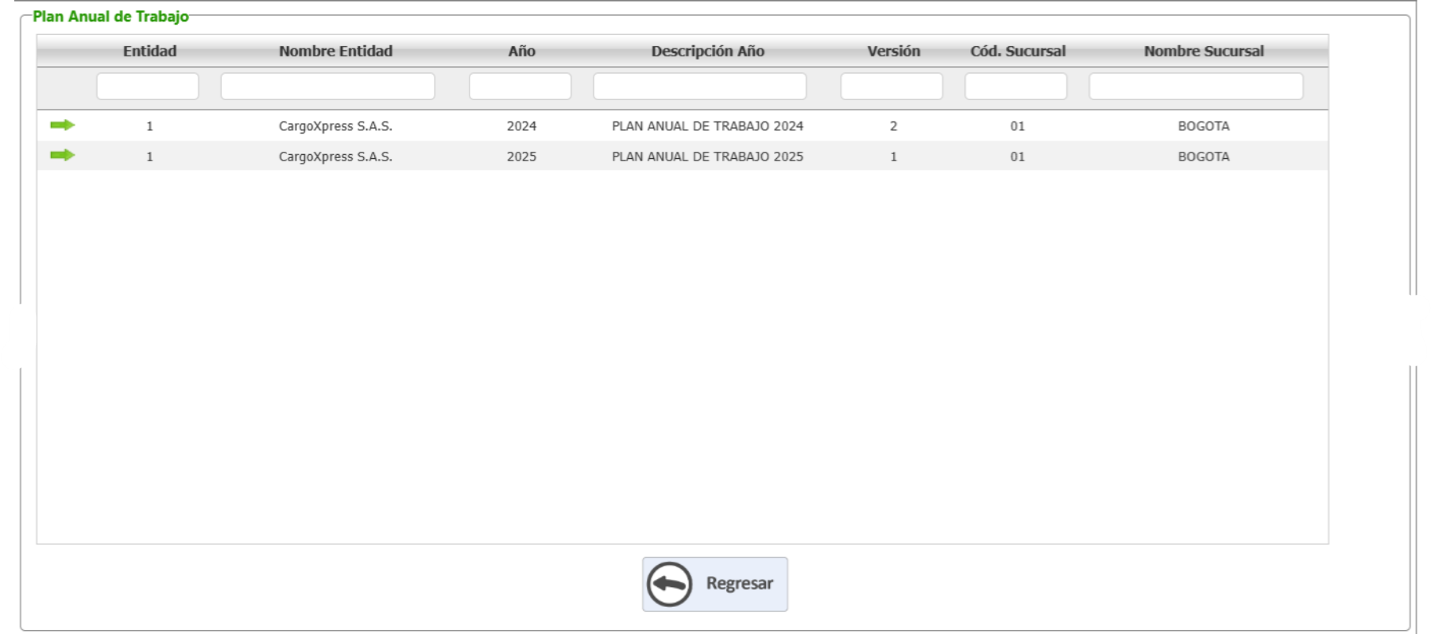This screenshot has height=634, width=1431.
Task: Focus the Cód. Sucursal filter field
Action: pos(1016,86)
